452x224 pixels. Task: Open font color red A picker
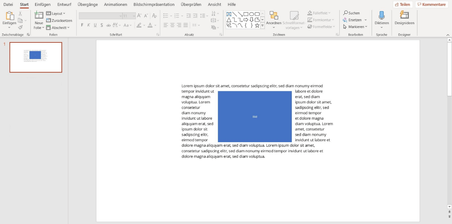point(152,25)
